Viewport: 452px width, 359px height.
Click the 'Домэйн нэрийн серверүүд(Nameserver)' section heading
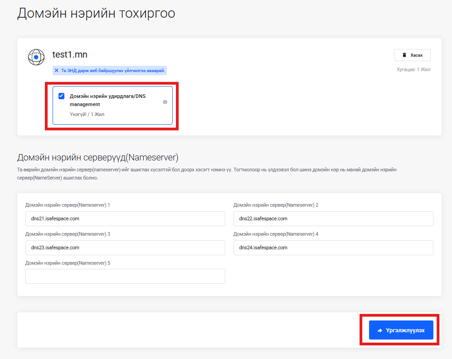pos(97,158)
